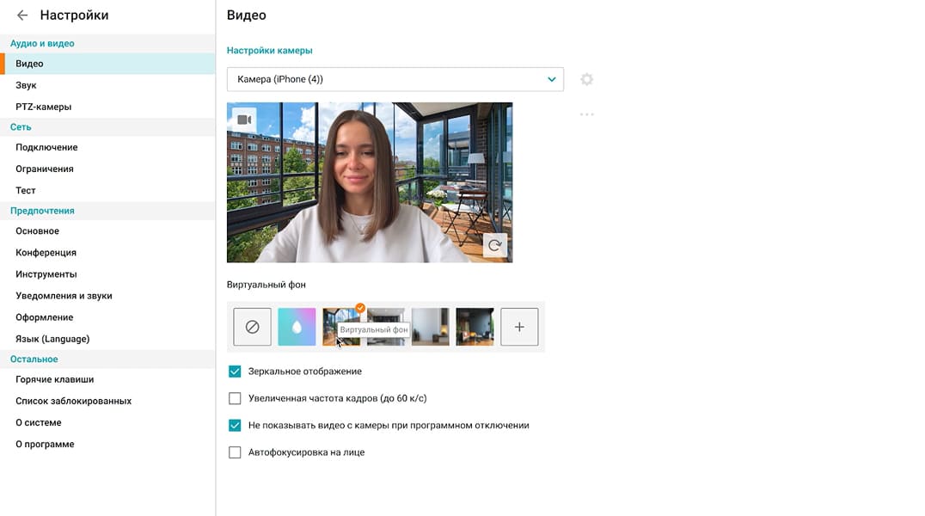
Task: Pick the white wall room background thumbnail
Action: [x=430, y=327]
